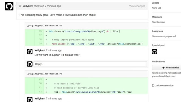Image resolution: width=181 pixels, height=102 pixels.
Task: Open the Labels sidebar section
Action: tap(155, 3)
